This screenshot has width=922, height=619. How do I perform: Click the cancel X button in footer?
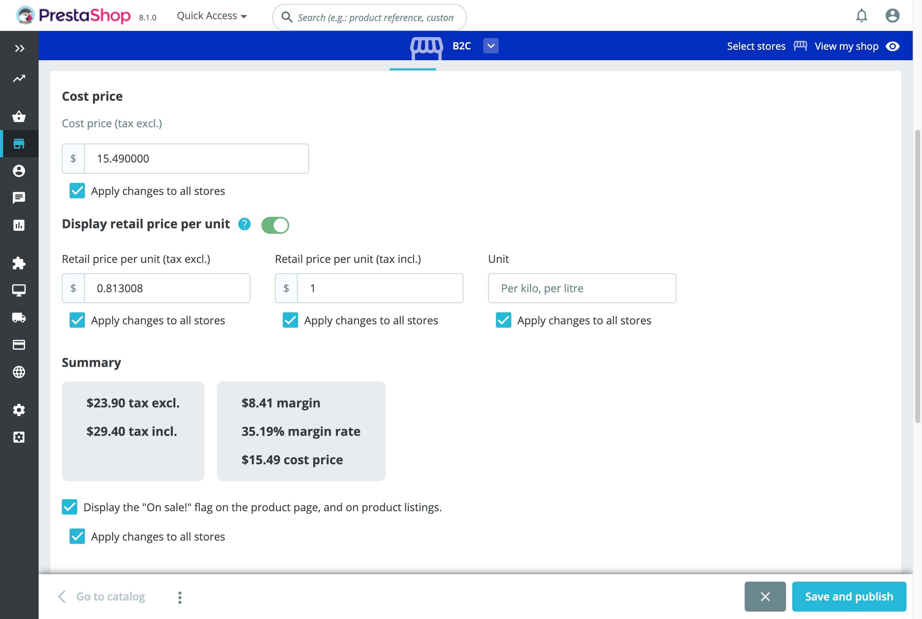(765, 596)
